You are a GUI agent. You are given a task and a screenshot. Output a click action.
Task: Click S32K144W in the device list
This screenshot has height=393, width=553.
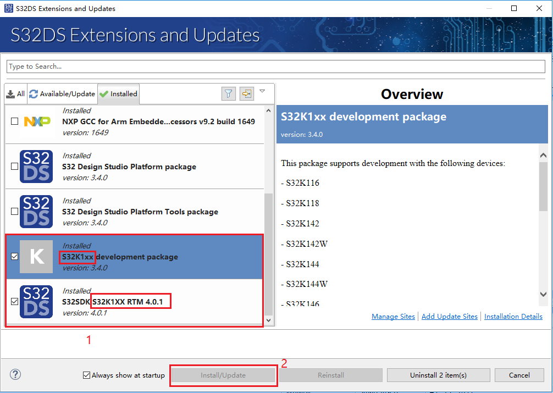pyautogui.click(x=307, y=284)
